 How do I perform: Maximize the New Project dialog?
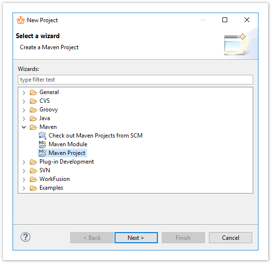[x=225, y=20]
